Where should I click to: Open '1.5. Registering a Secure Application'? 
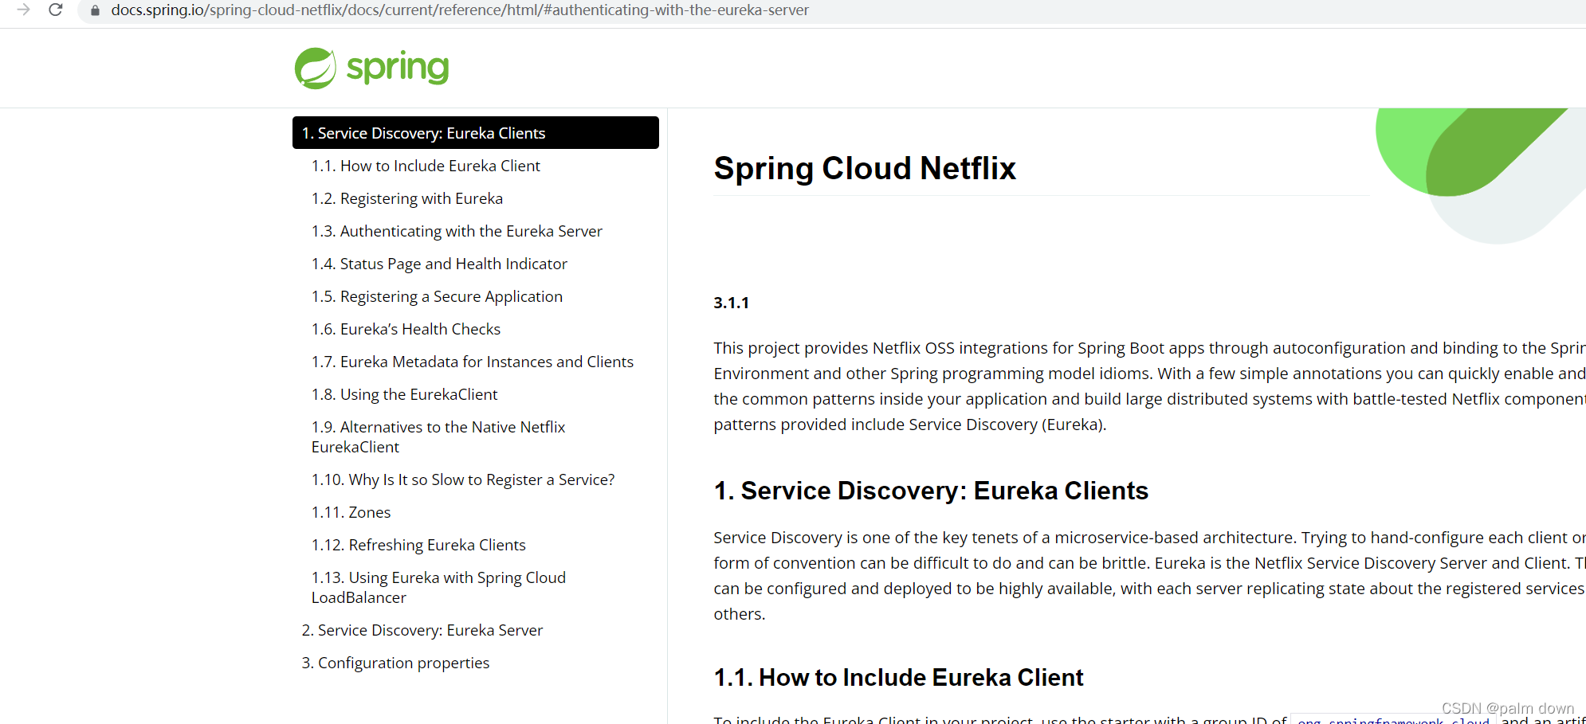tap(437, 296)
